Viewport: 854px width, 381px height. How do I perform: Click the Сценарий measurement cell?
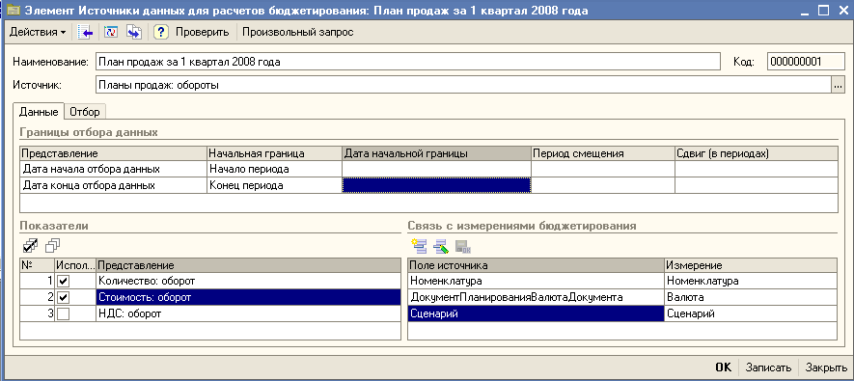point(751,314)
